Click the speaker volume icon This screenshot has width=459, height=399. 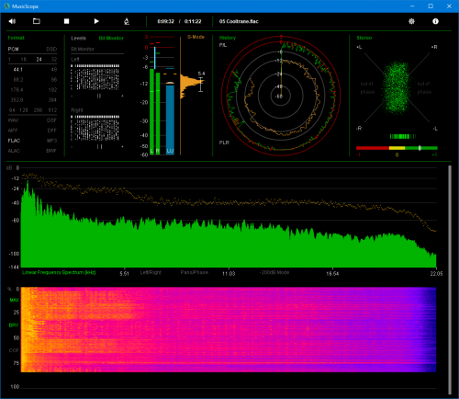[12, 21]
